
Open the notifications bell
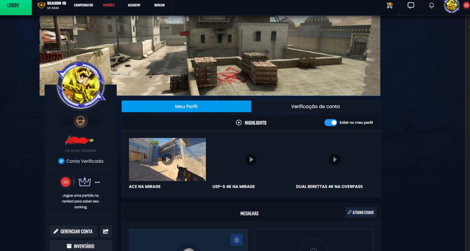pos(431,6)
